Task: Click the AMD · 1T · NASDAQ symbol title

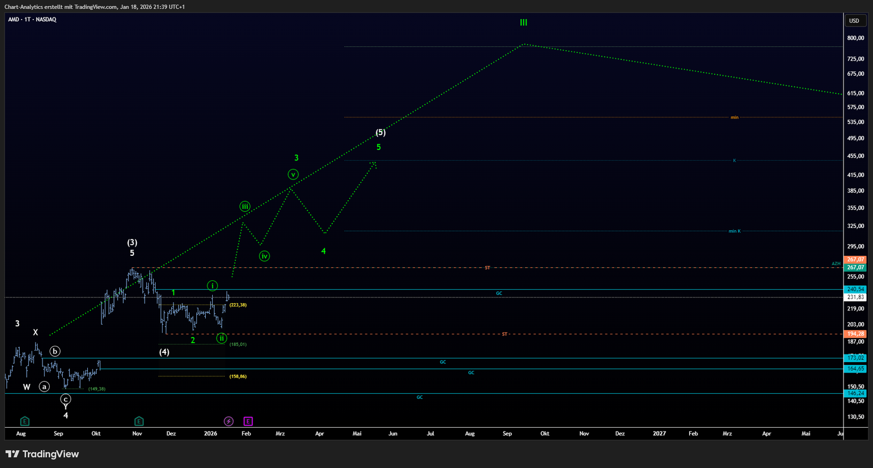Action: click(32, 20)
